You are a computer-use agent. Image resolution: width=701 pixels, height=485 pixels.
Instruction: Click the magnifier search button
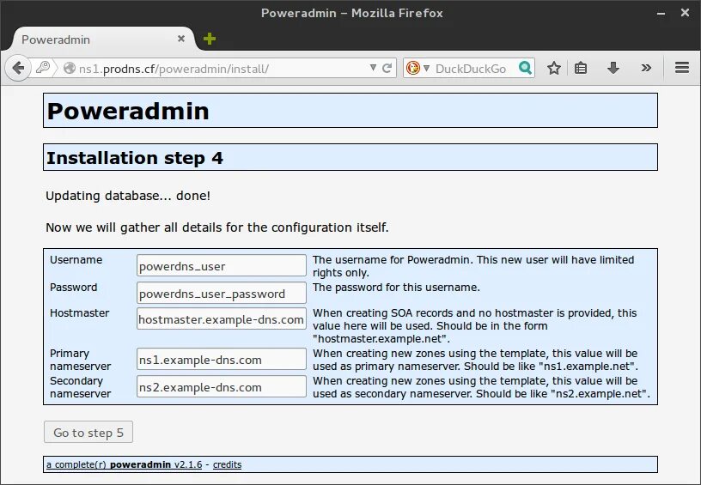pos(525,68)
